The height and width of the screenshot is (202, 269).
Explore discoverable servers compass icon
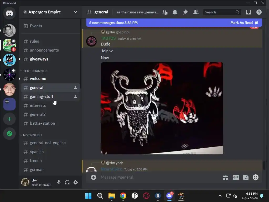tap(9, 134)
